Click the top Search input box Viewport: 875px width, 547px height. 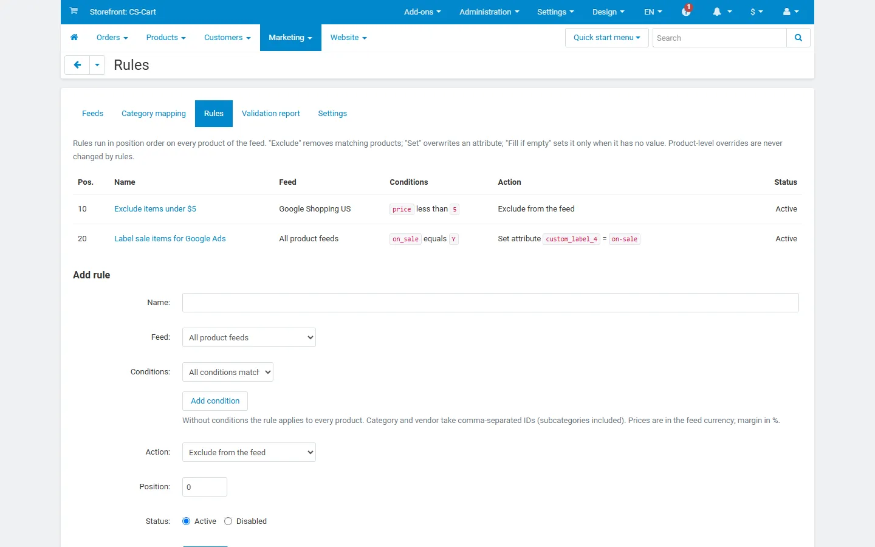click(719, 38)
